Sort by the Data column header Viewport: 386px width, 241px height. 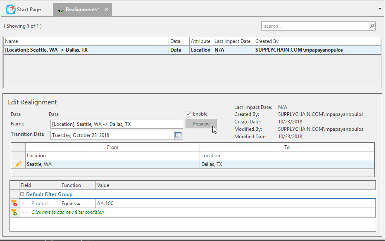click(x=179, y=41)
